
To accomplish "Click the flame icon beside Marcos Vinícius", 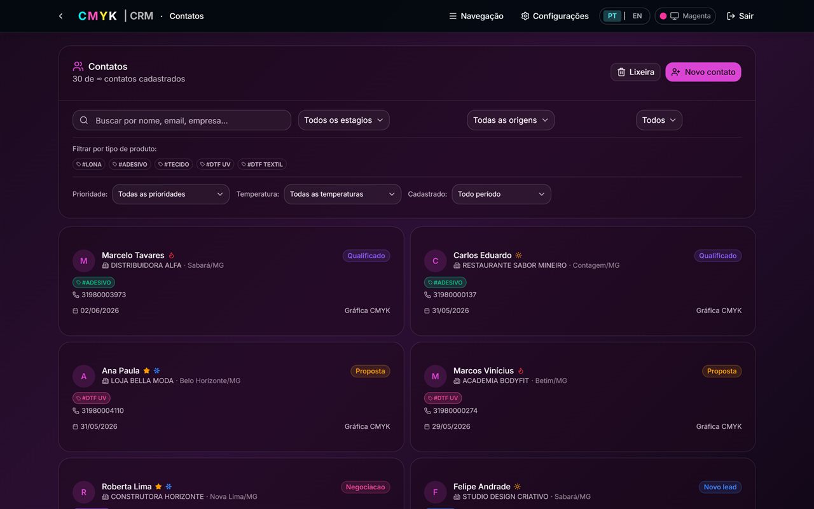I will click(x=521, y=371).
